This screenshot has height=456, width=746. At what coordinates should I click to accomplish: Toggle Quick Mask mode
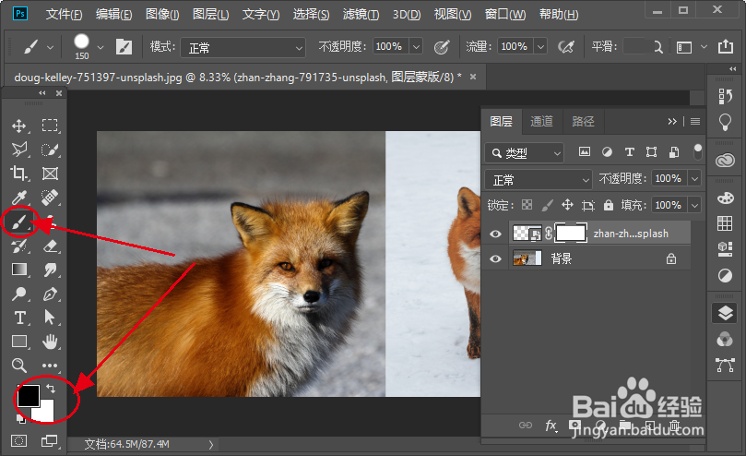pyautogui.click(x=19, y=440)
